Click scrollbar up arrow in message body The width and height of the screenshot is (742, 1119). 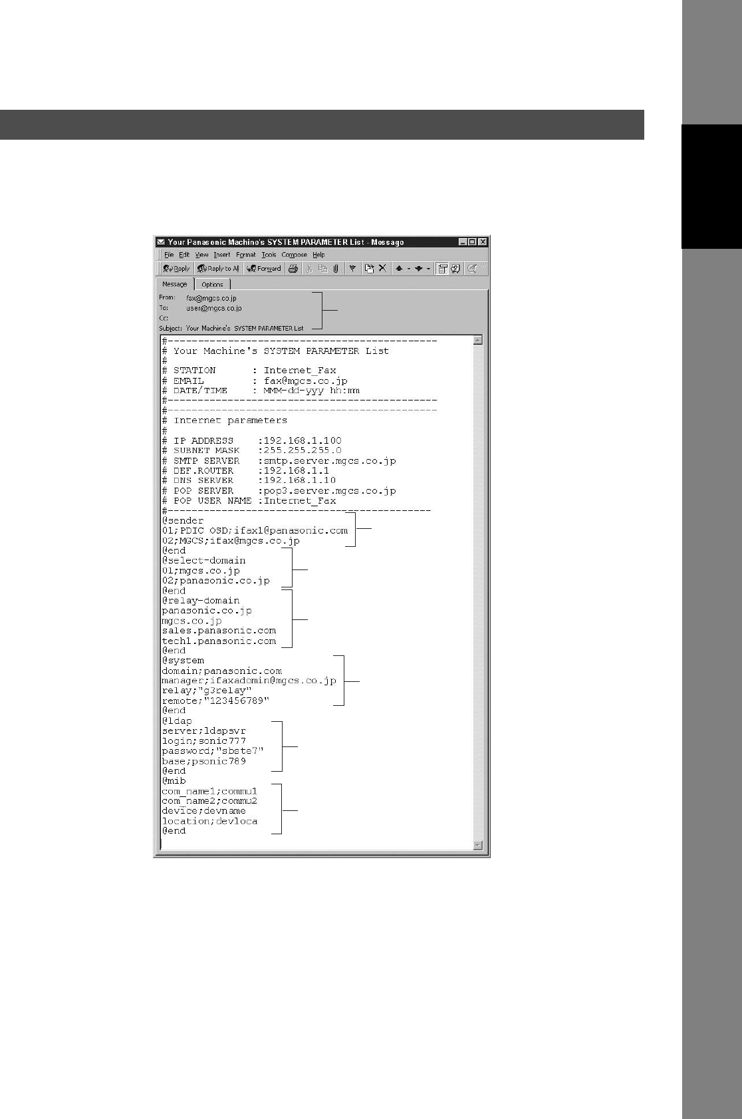point(477,341)
